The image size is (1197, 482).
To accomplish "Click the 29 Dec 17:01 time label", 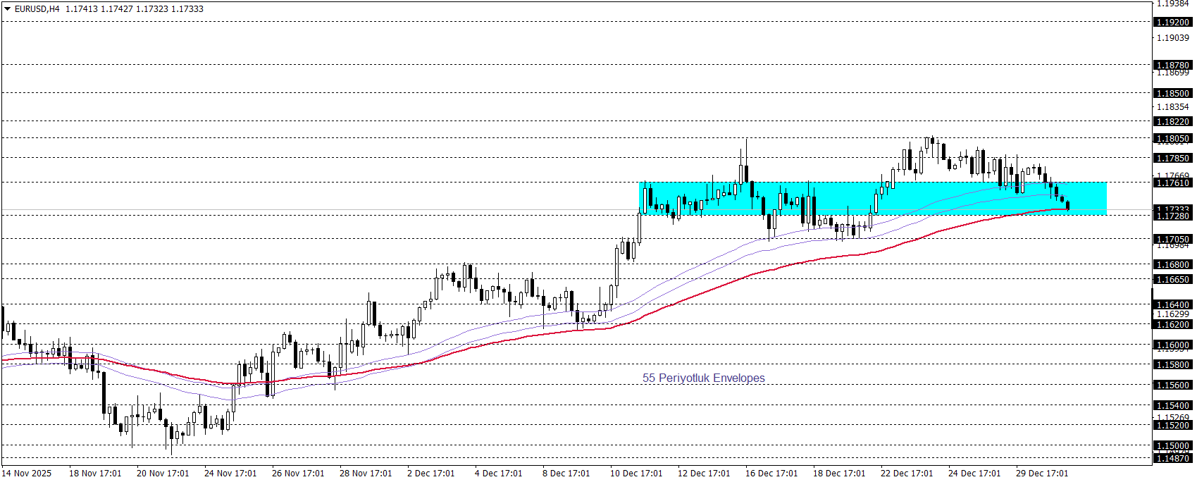I will tap(1042, 474).
